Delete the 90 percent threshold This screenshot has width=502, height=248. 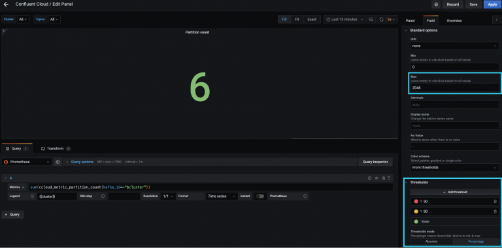(495, 202)
